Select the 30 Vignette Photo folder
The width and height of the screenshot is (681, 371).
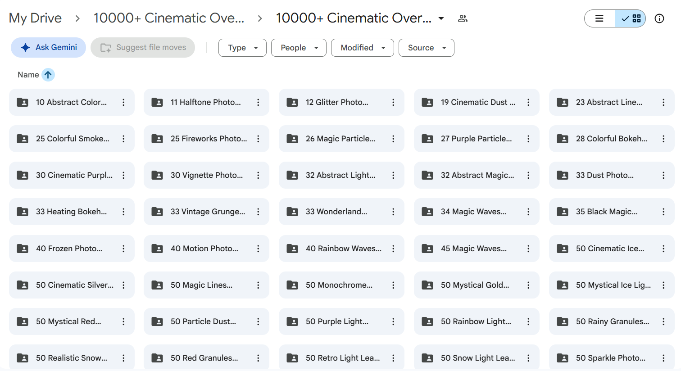[x=206, y=175]
